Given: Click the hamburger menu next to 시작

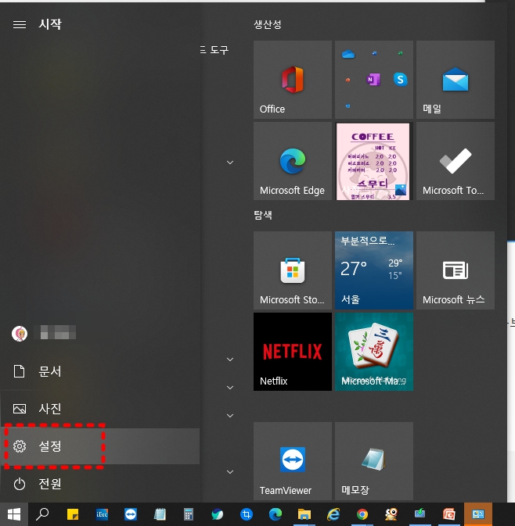Looking at the screenshot, I should (19, 24).
